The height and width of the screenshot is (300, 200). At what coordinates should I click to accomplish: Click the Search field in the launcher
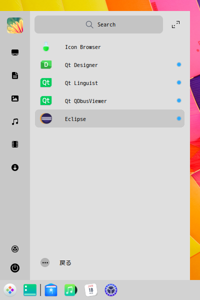99,24
